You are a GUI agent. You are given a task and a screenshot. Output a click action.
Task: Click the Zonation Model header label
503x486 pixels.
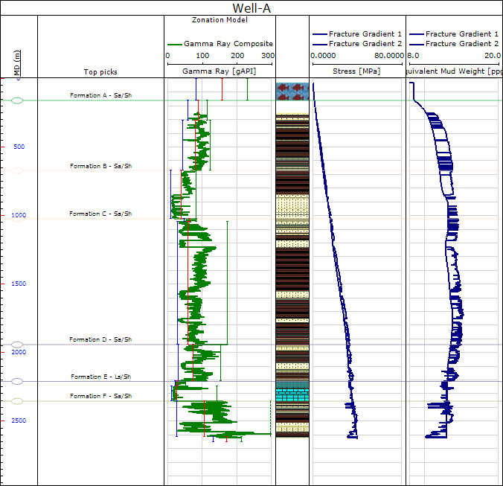coord(219,19)
